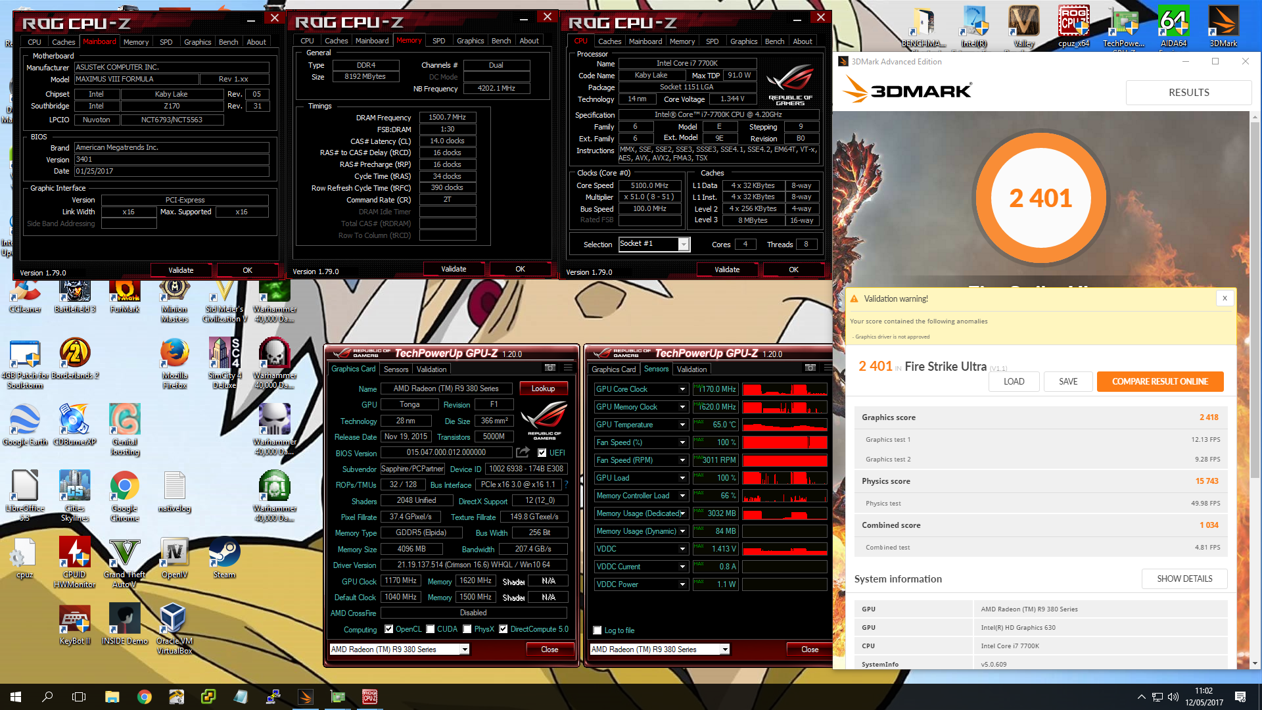This screenshot has width=1262, height=710.
Task: Open the Steam desktop icon
Action: 224,558
